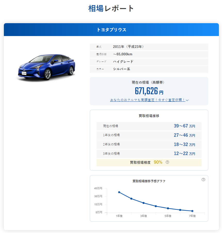Select the 90% accuracy value
Viewport: 222px width, 233px height.
pyautogui.click(x=158, y=162)
